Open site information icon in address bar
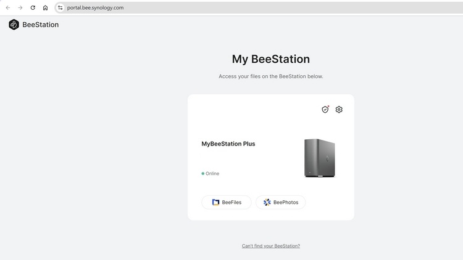 [60, 7]
